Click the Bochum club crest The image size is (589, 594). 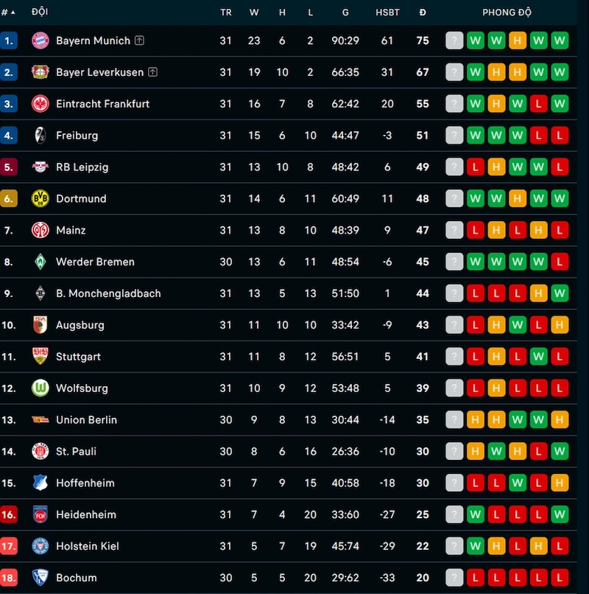[x=40, y=577]
